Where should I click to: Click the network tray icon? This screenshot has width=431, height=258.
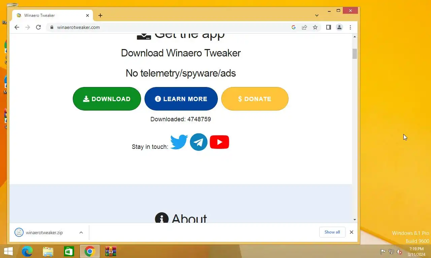point(391,252)
